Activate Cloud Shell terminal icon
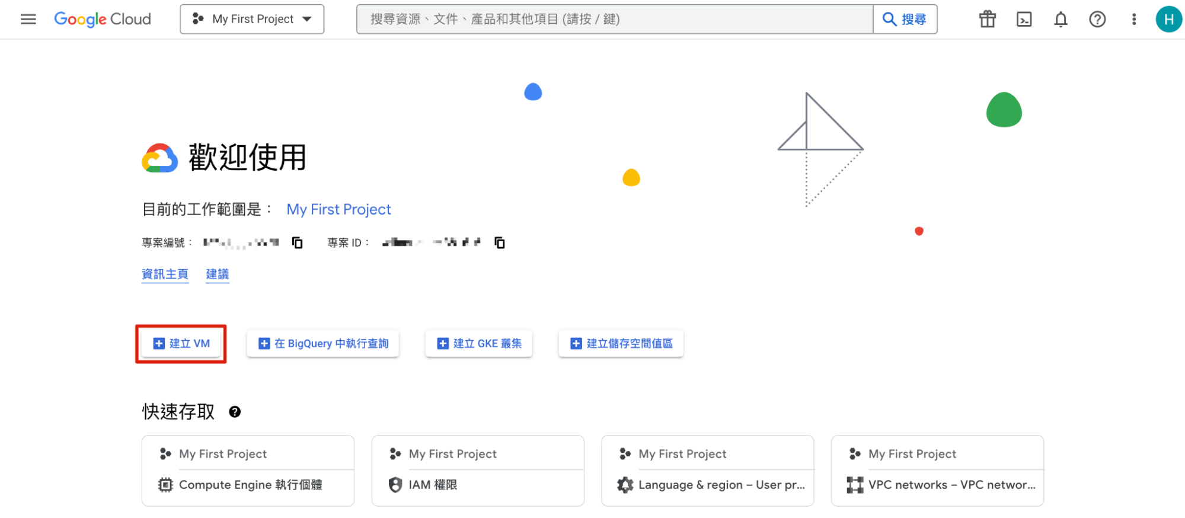Screen dimensions: 1185x518 [x=1024, y=19]
